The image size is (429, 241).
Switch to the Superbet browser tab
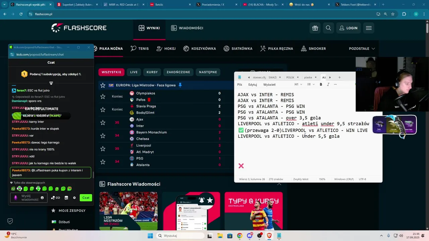(x=77, y=5)
